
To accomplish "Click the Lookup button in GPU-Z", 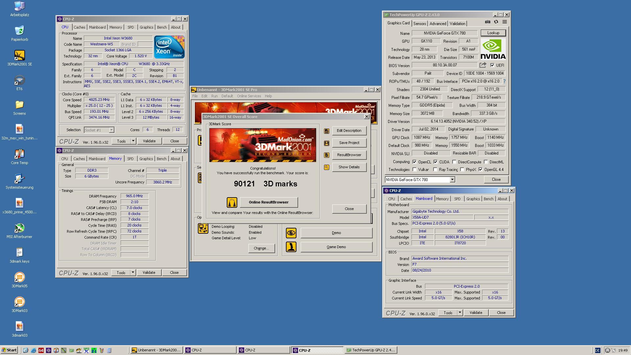I will coord(493,33).
